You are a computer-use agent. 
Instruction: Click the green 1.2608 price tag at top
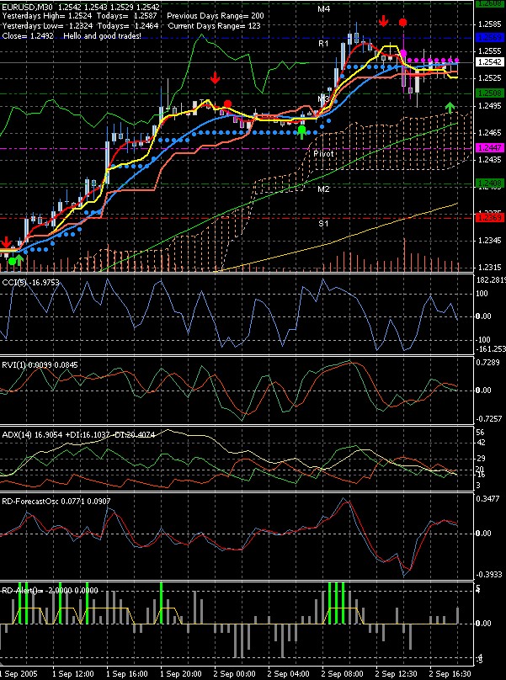coord(489,3)
